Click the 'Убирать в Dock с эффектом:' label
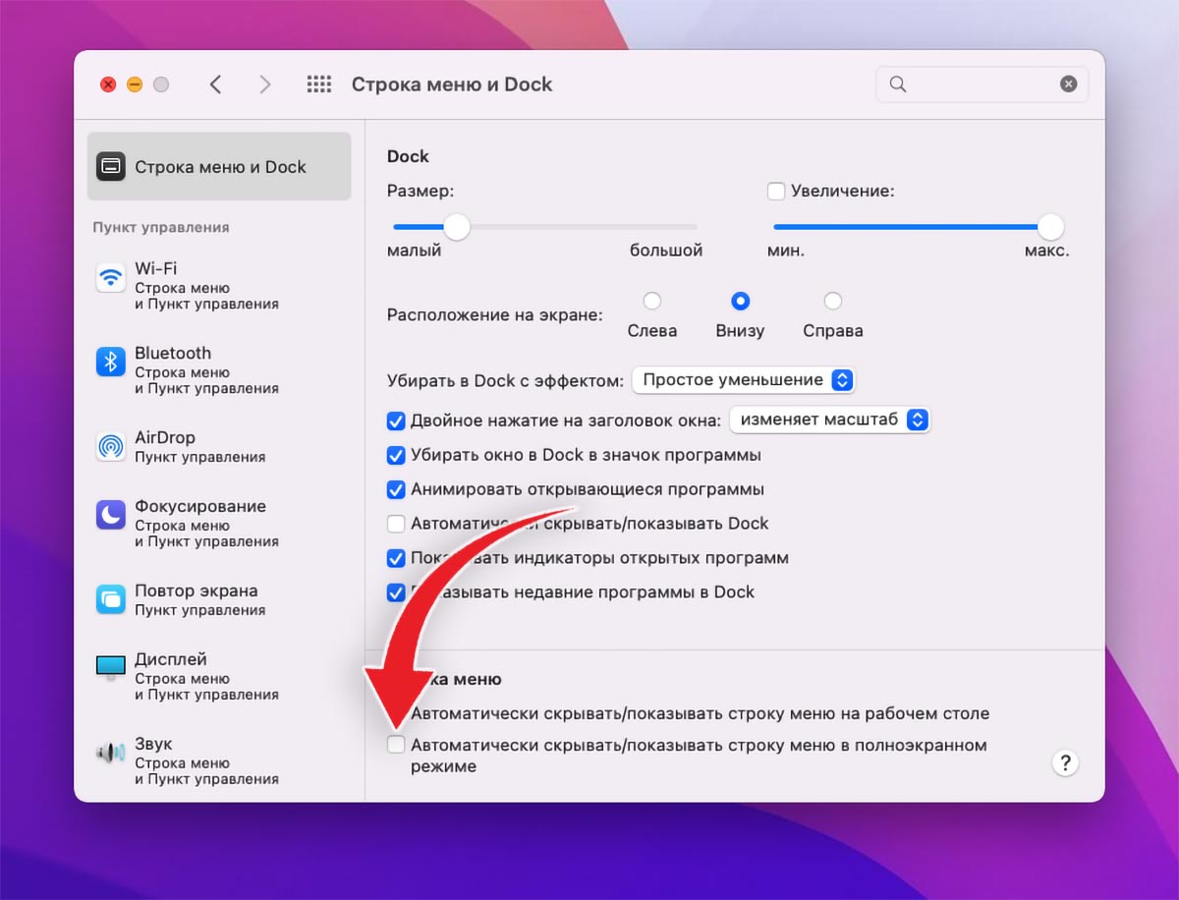The image size is (1179, 900). tap(505, 380)
